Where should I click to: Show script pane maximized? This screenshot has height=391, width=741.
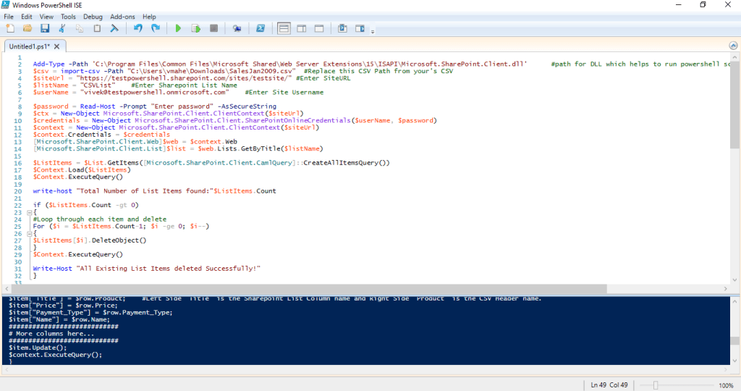(319, 28)
